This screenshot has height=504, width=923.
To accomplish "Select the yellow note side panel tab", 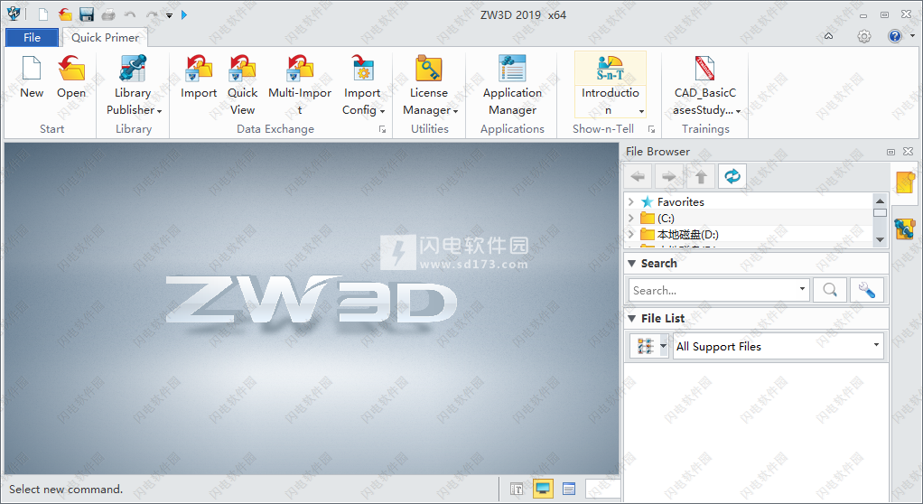I will point(905,182).
